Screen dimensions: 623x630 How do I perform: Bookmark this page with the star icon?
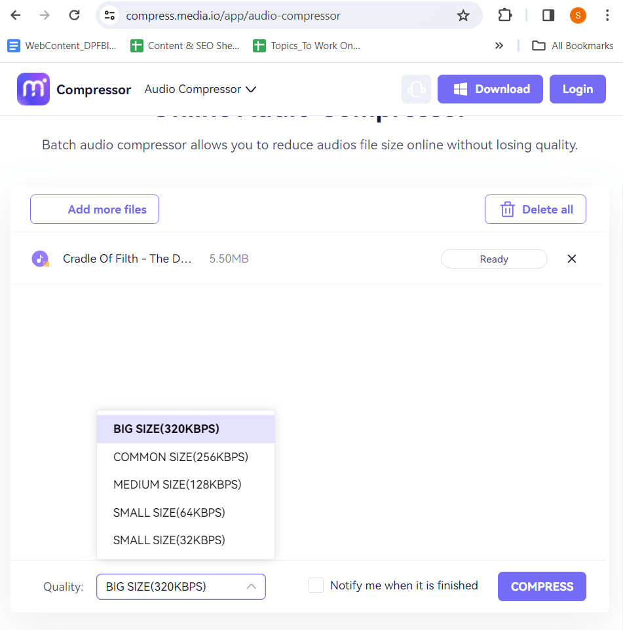tap(463, 15)
